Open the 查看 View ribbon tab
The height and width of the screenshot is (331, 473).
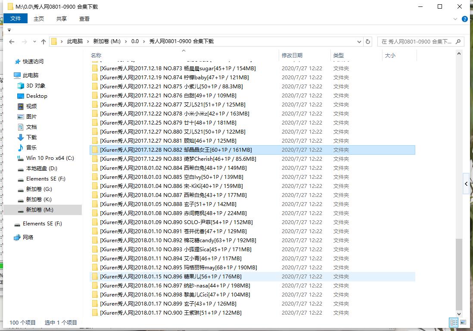(x=84, y=19)
